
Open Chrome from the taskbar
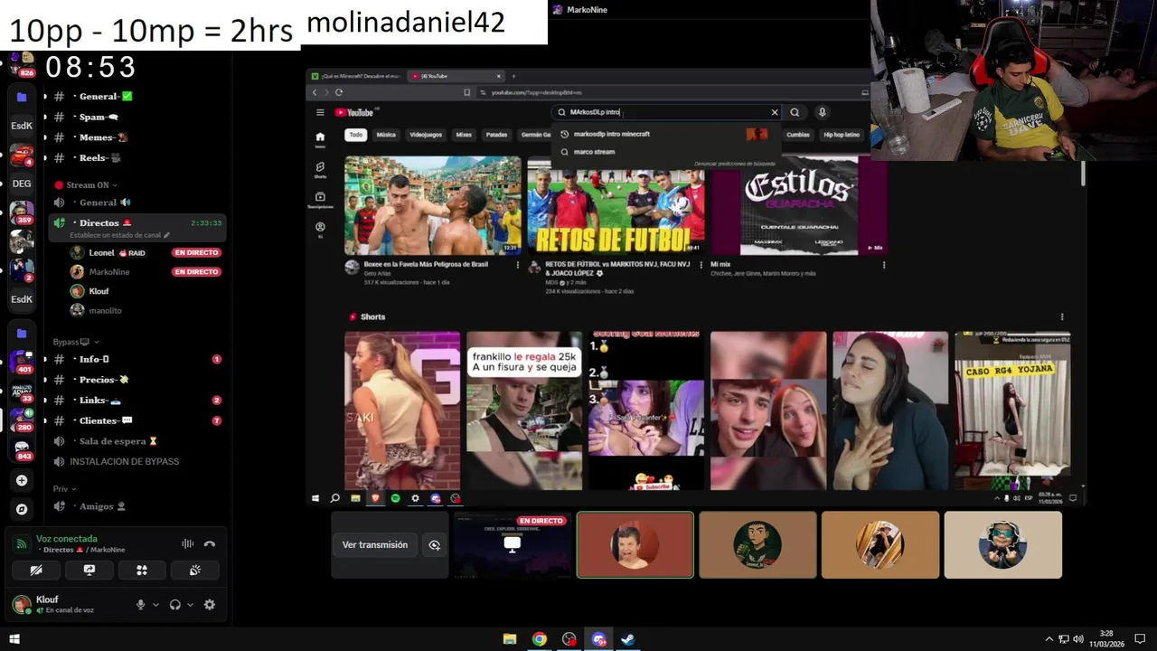pos(539,639)
